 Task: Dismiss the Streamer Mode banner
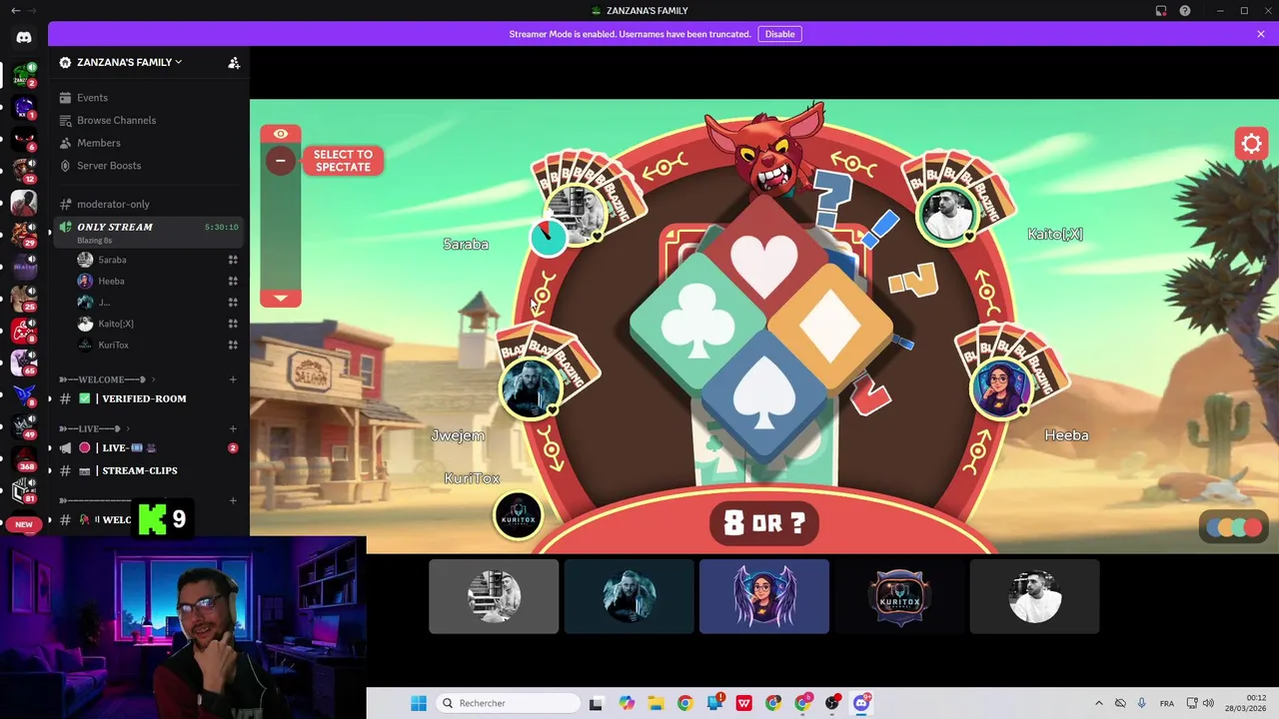1261,34
